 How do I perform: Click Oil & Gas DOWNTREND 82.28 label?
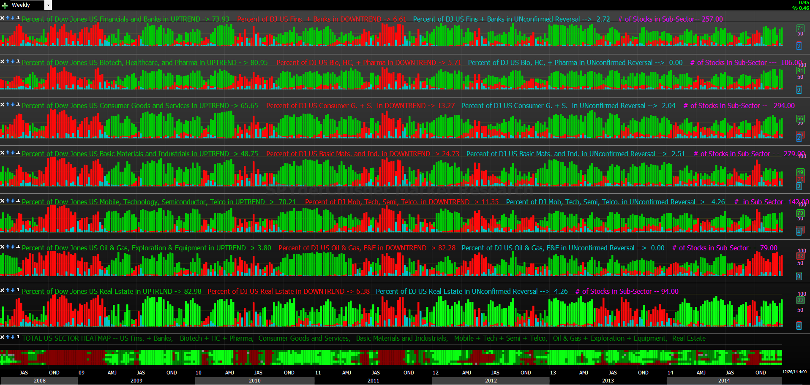367,248
